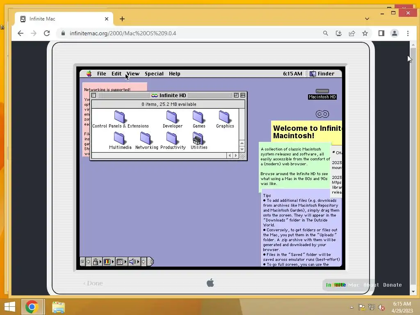Click the pink Networking is supported note
Image resolution: width=420 pixels, height=315 pixels.
115,88
